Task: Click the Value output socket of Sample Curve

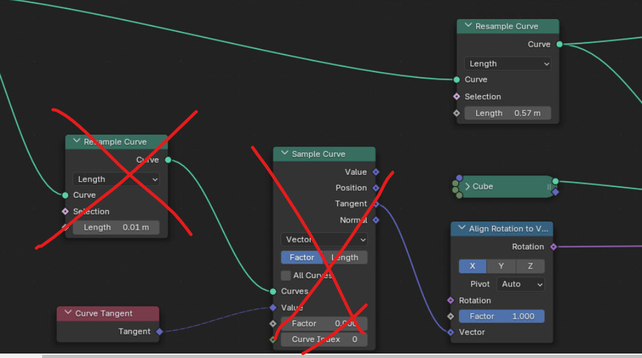Action: point(376,172)
